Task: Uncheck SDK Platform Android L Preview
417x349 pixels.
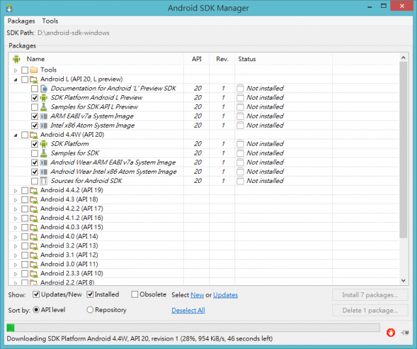Action: [x=35, y=98]
